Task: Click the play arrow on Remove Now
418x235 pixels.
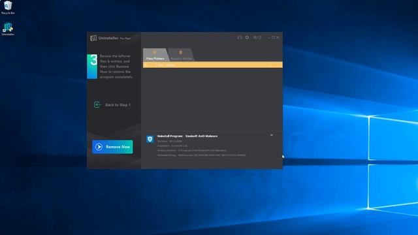Action: pos(99,147)
